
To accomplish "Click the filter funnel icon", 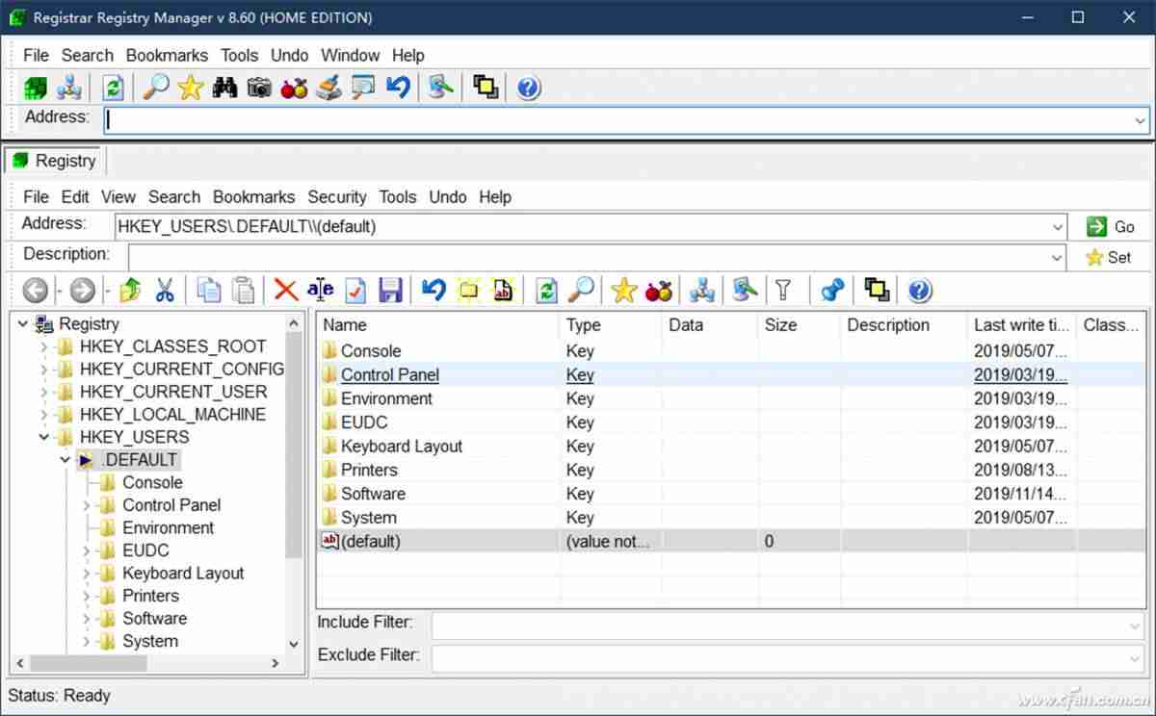I will pos(783,290).
